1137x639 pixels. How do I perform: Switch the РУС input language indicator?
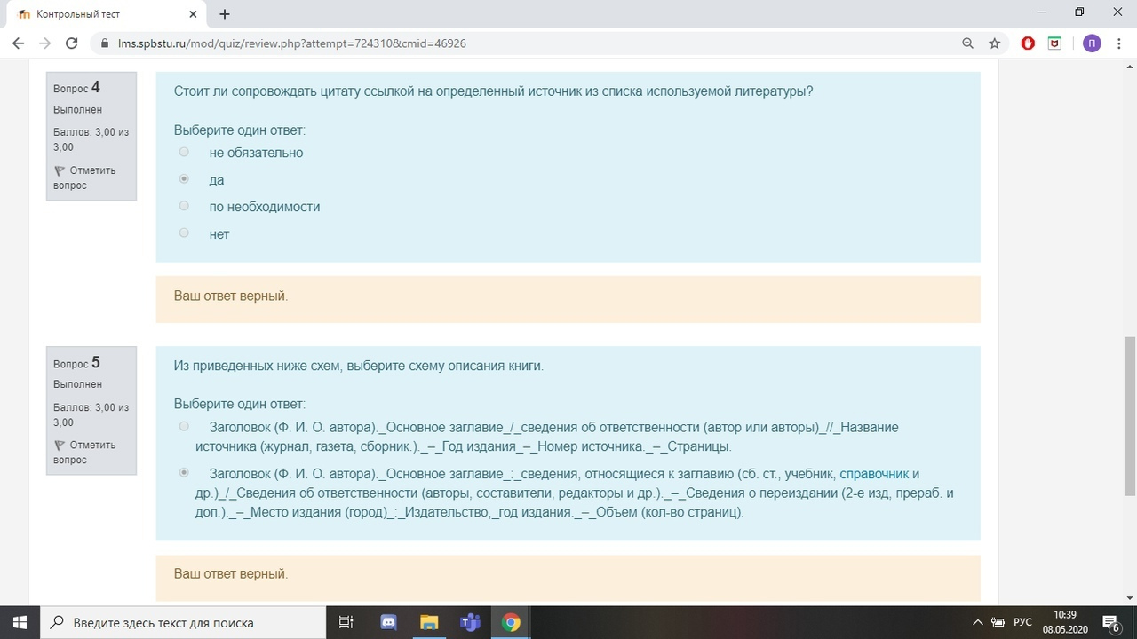tap(1023, 622)
